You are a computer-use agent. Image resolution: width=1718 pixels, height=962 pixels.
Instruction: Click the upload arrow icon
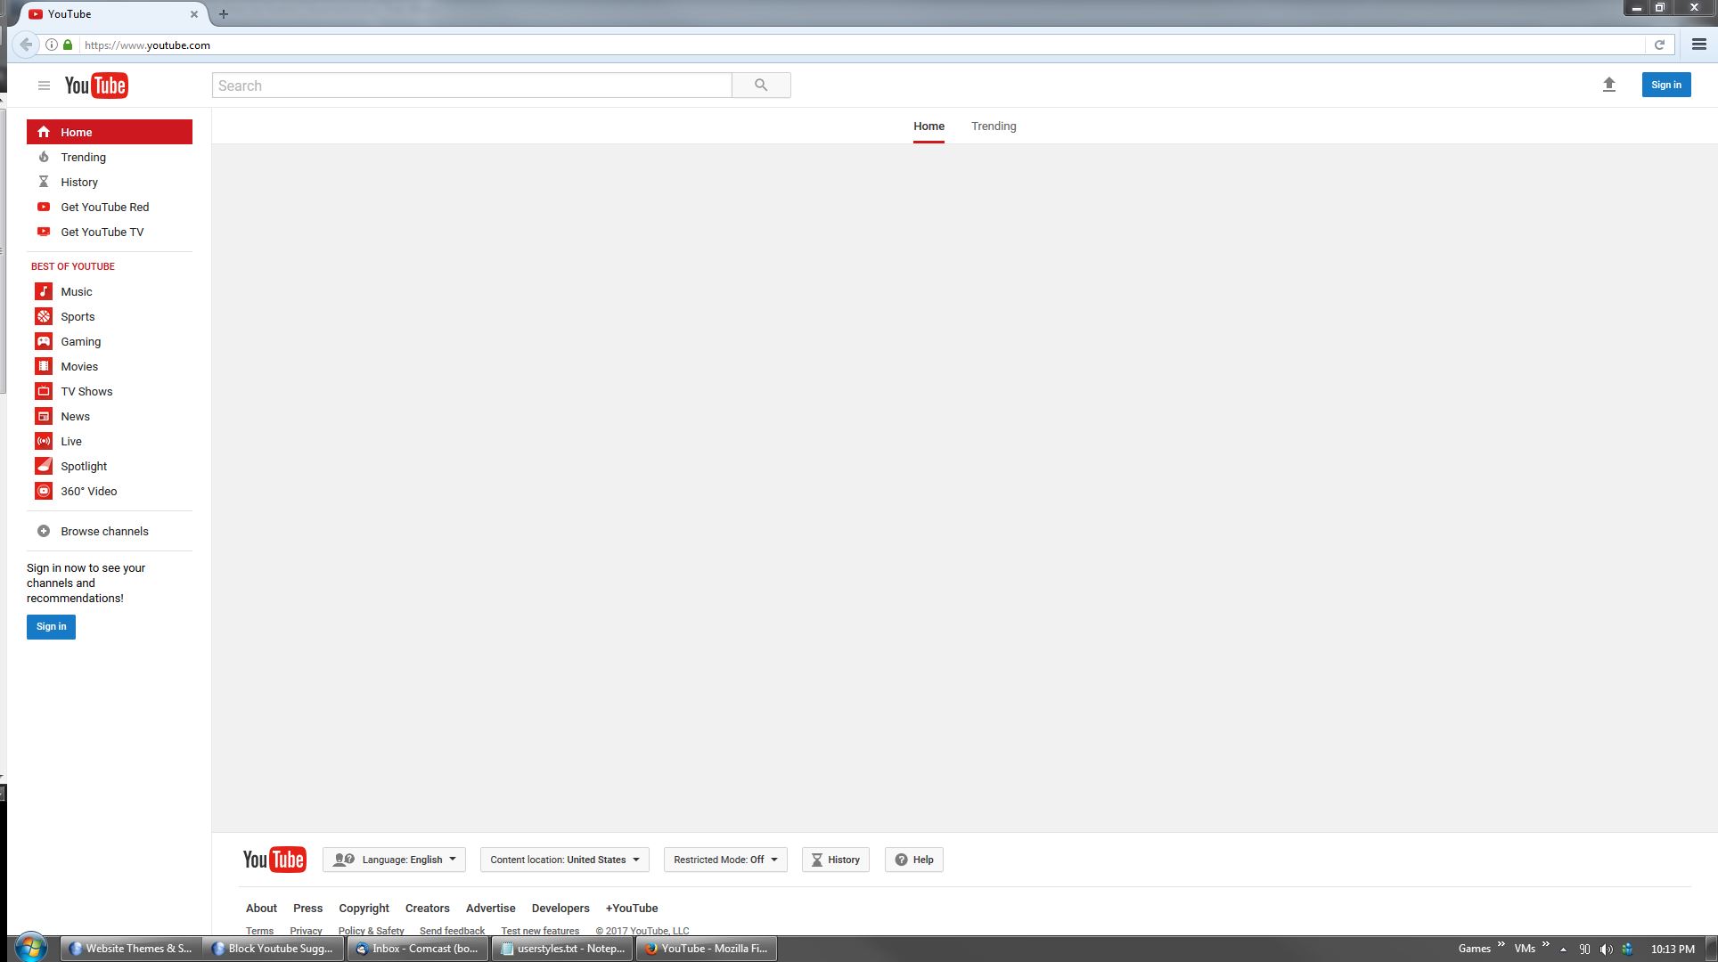point(1608,85)
